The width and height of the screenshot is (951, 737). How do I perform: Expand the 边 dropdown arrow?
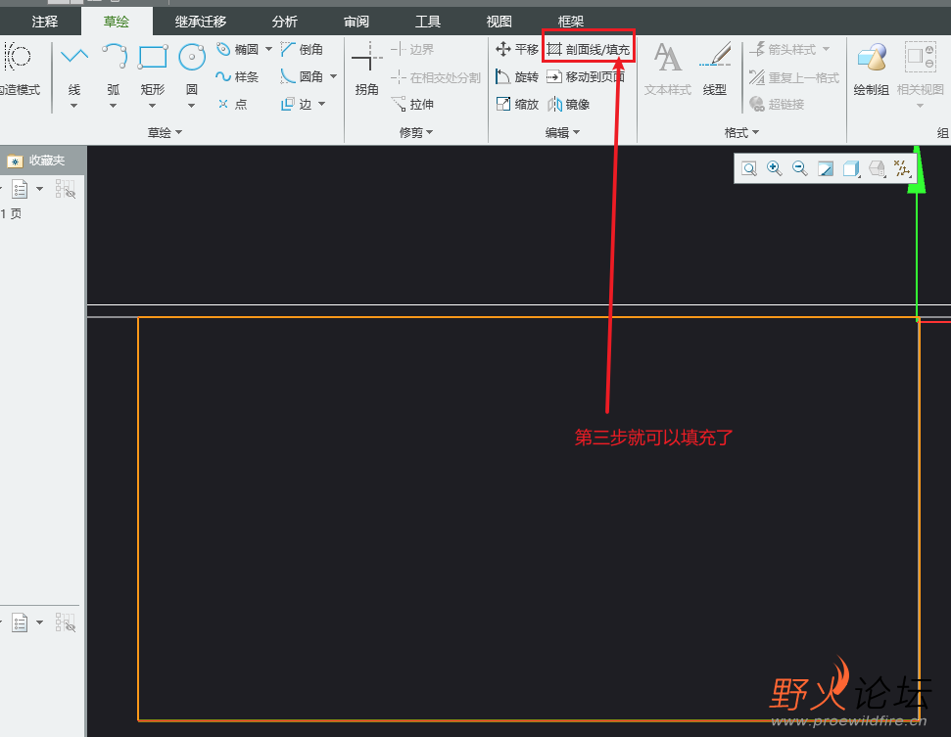click(321, 105)
